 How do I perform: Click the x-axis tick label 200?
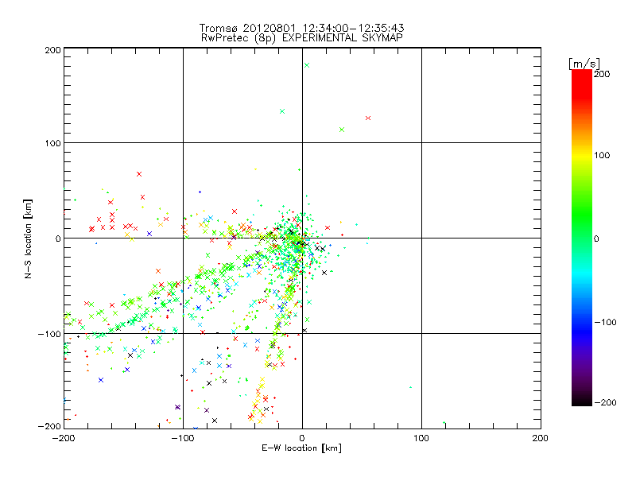pos(541,438)
